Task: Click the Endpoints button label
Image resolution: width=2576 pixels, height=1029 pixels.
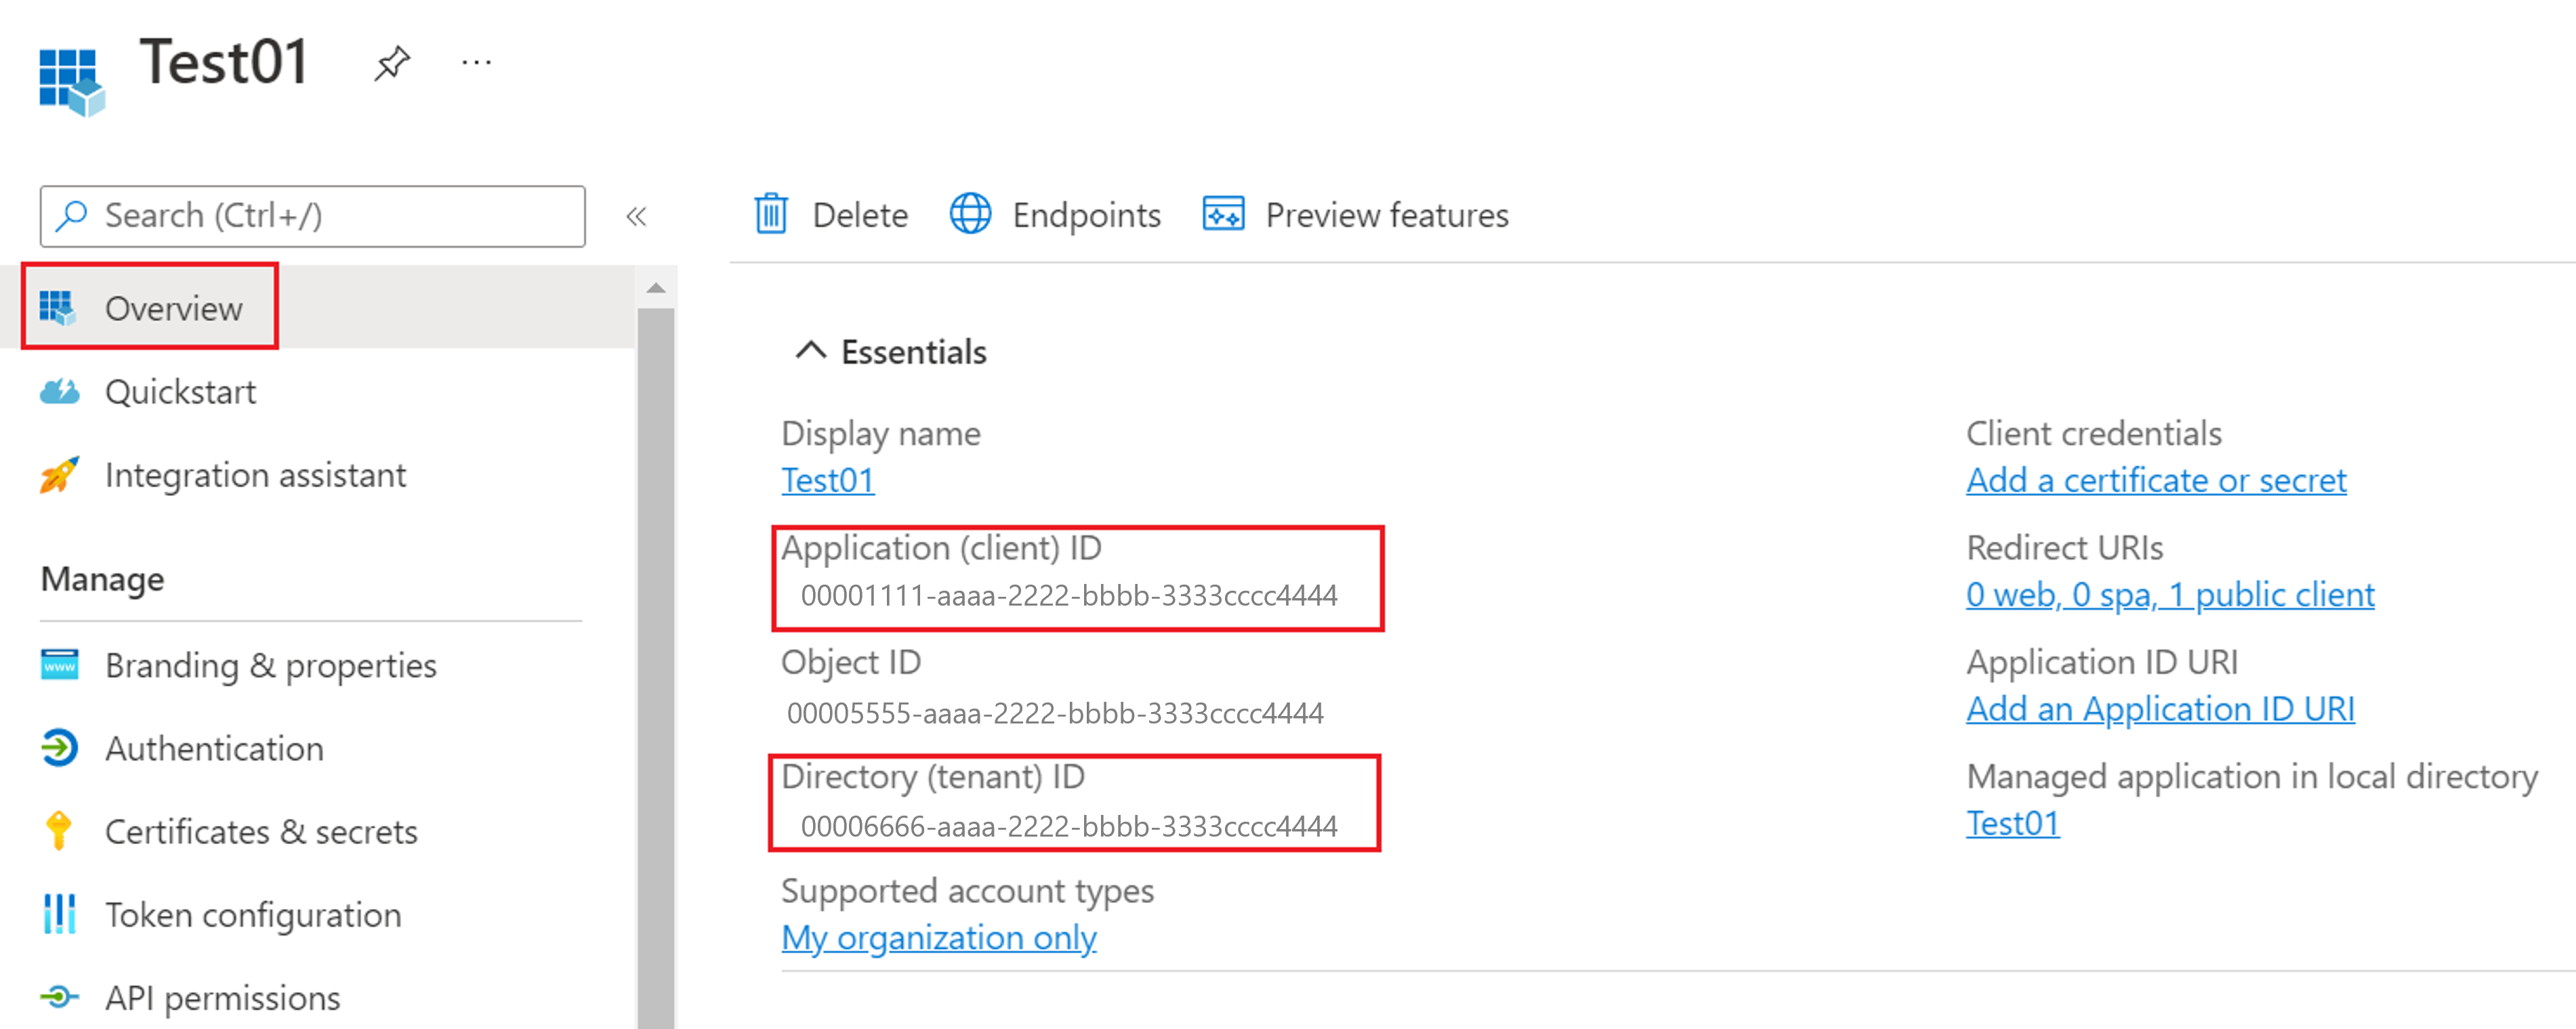Action: [x=1086, y=215]
